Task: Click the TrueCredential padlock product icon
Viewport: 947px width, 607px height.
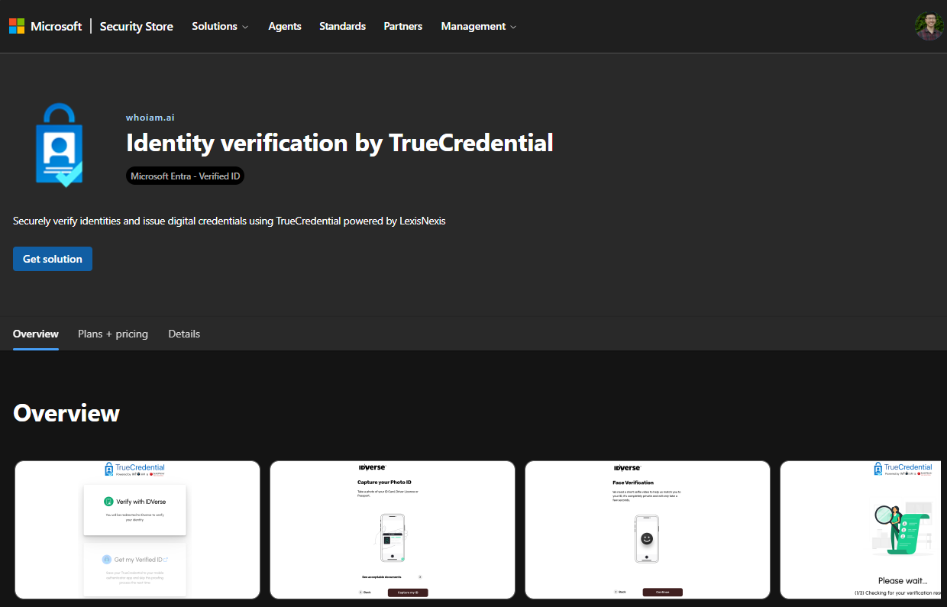Action: [59, 145]
